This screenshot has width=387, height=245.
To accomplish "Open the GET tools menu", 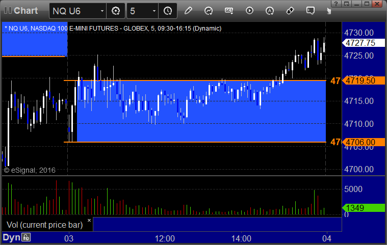I will tap(229, 11).
